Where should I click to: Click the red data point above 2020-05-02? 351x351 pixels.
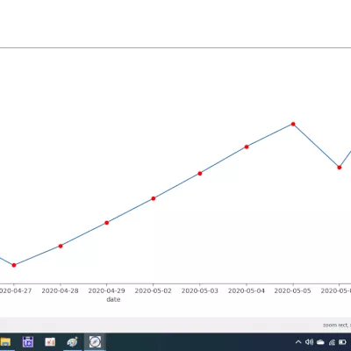[x=154, y=198]
